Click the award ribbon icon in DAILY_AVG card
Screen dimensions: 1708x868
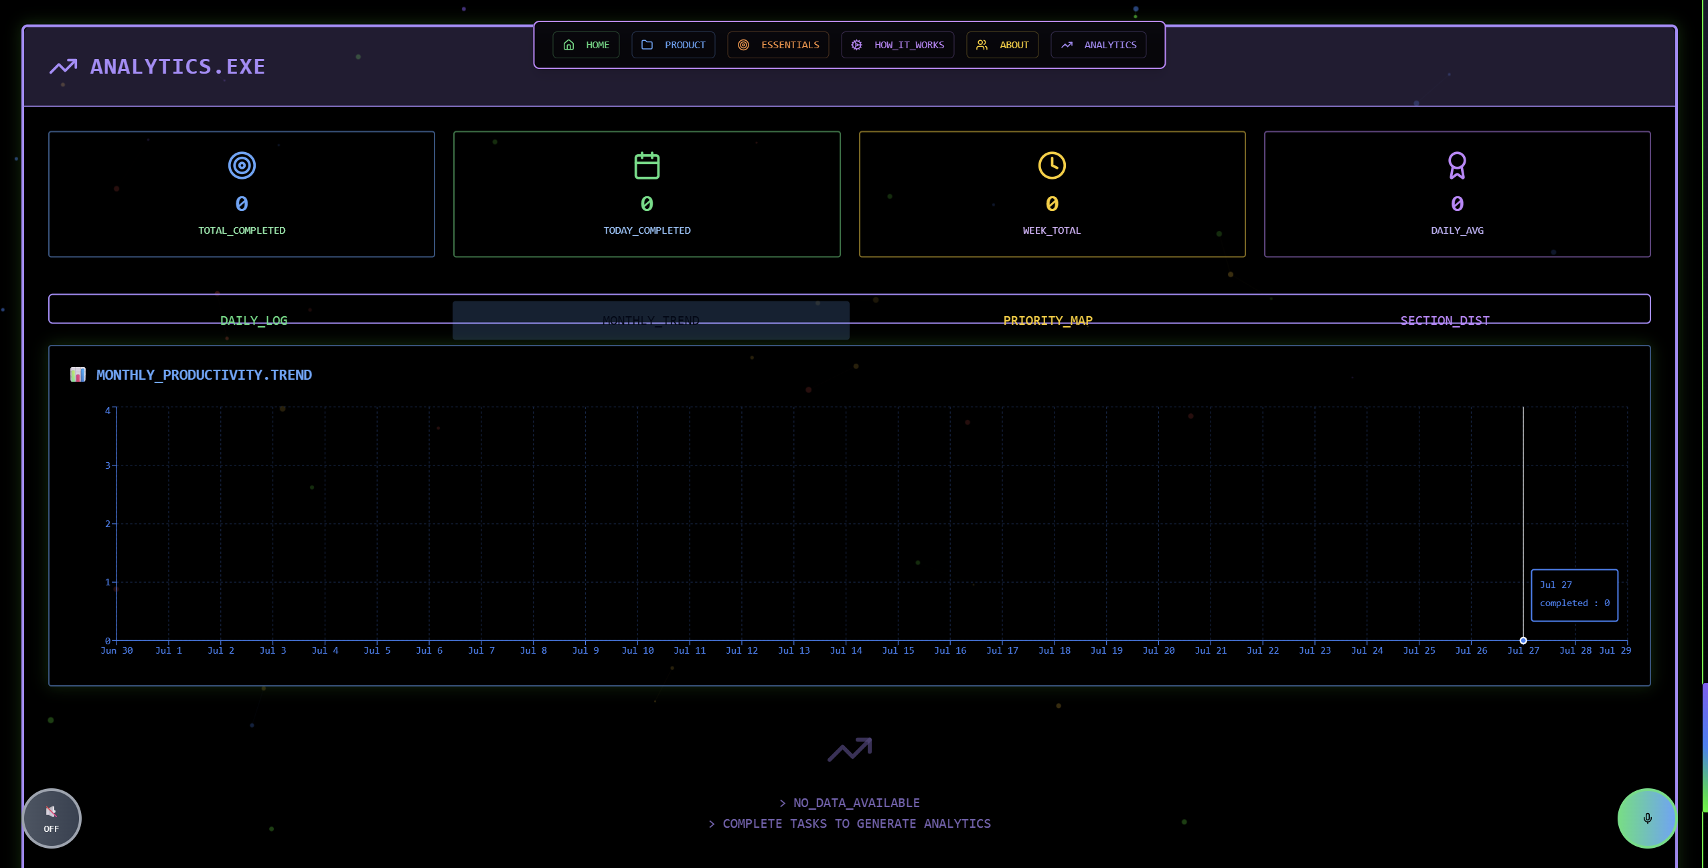pos(1457,165)
